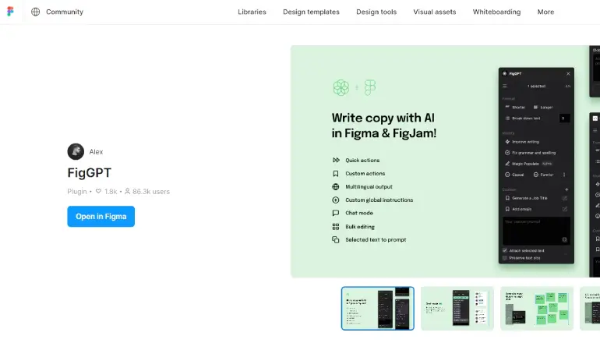Select the first preview thumbnail

pos(378,308)
